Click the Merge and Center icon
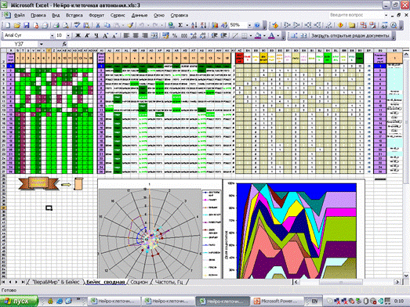Screen dimensions: 410x307 [x=154, y=36]
